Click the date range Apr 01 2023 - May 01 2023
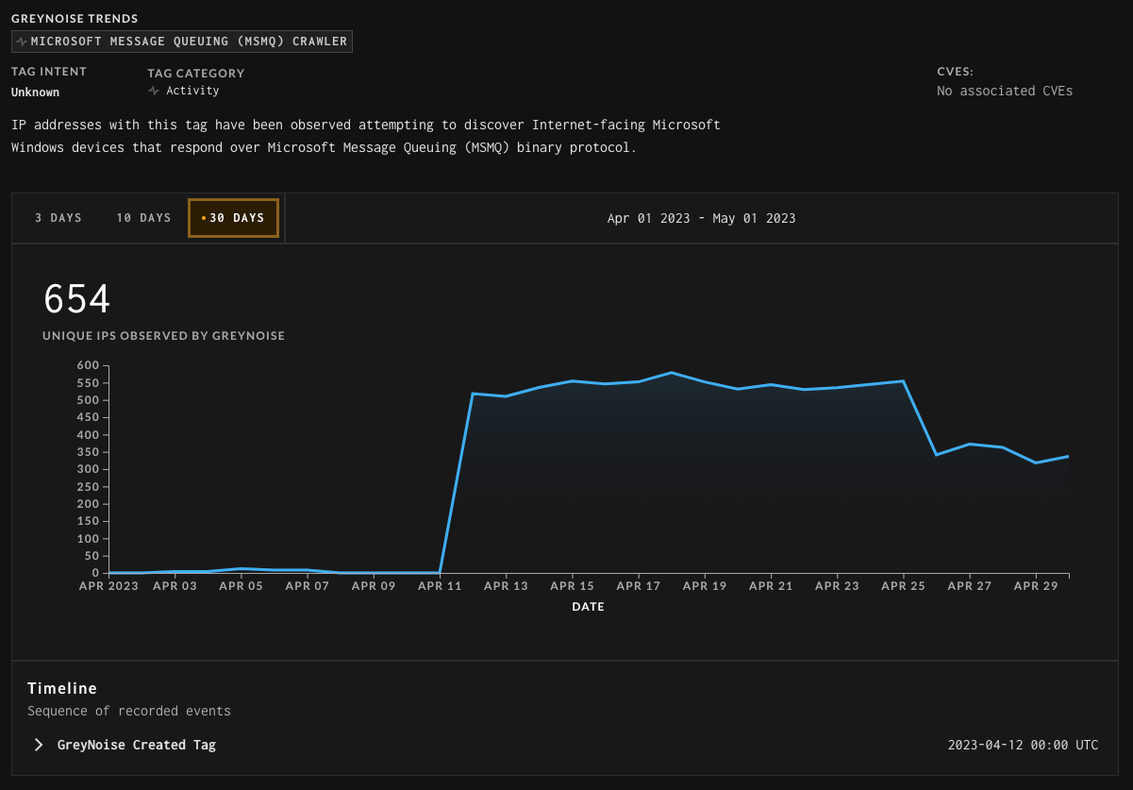This screenshot has height=790, width=1133. coord(701,218)
